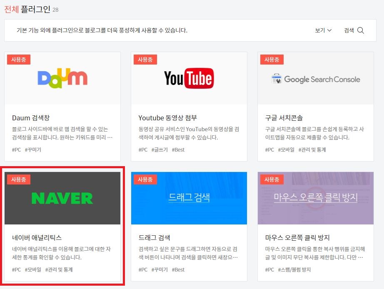Click #모바일 tag on 네이버 애널리틱스 card
The width and height of the screenshot is (384, 289).
33,270
